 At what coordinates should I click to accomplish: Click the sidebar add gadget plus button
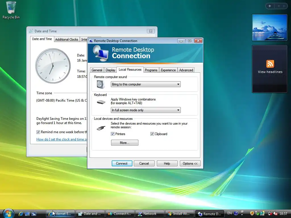pos(270,6)
